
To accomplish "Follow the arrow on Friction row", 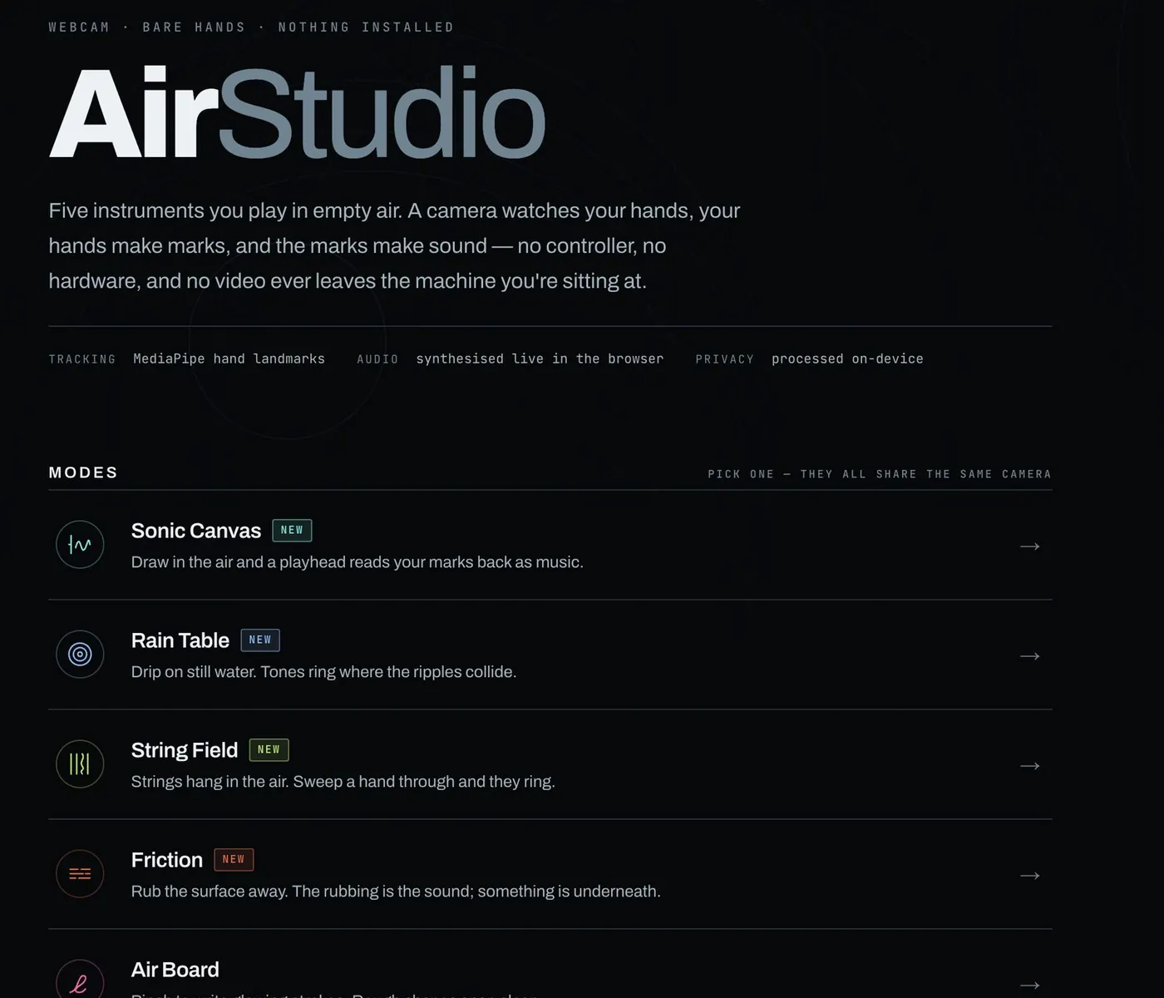I will [x=1030, y=876].
